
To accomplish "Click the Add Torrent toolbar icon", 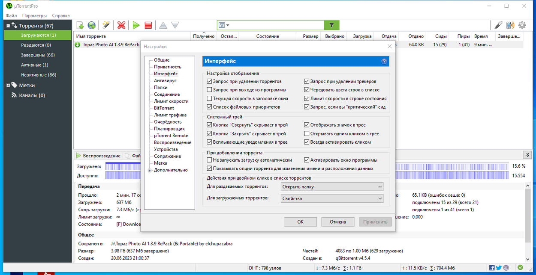I will pyautogui.click(x=80, y=25).
